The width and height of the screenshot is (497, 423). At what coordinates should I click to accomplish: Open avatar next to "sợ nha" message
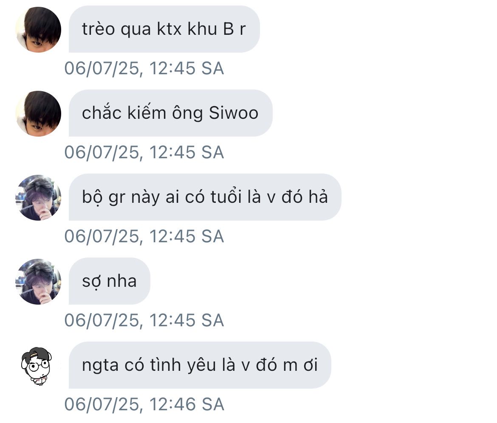click(x=38, y=281)
